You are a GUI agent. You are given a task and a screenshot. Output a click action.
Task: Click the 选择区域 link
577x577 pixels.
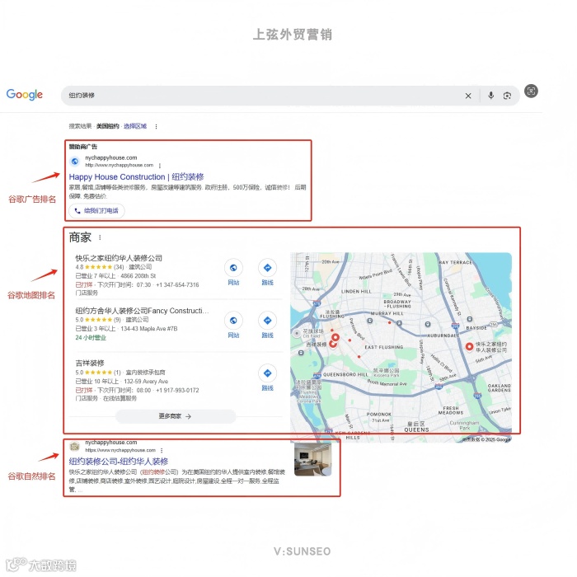[135, 126]
